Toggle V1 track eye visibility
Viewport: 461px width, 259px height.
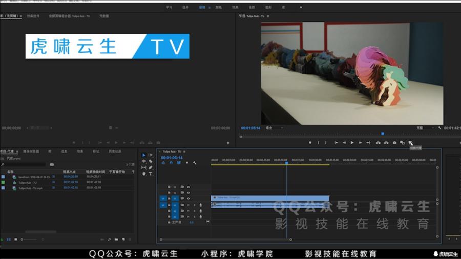(188, 199)
